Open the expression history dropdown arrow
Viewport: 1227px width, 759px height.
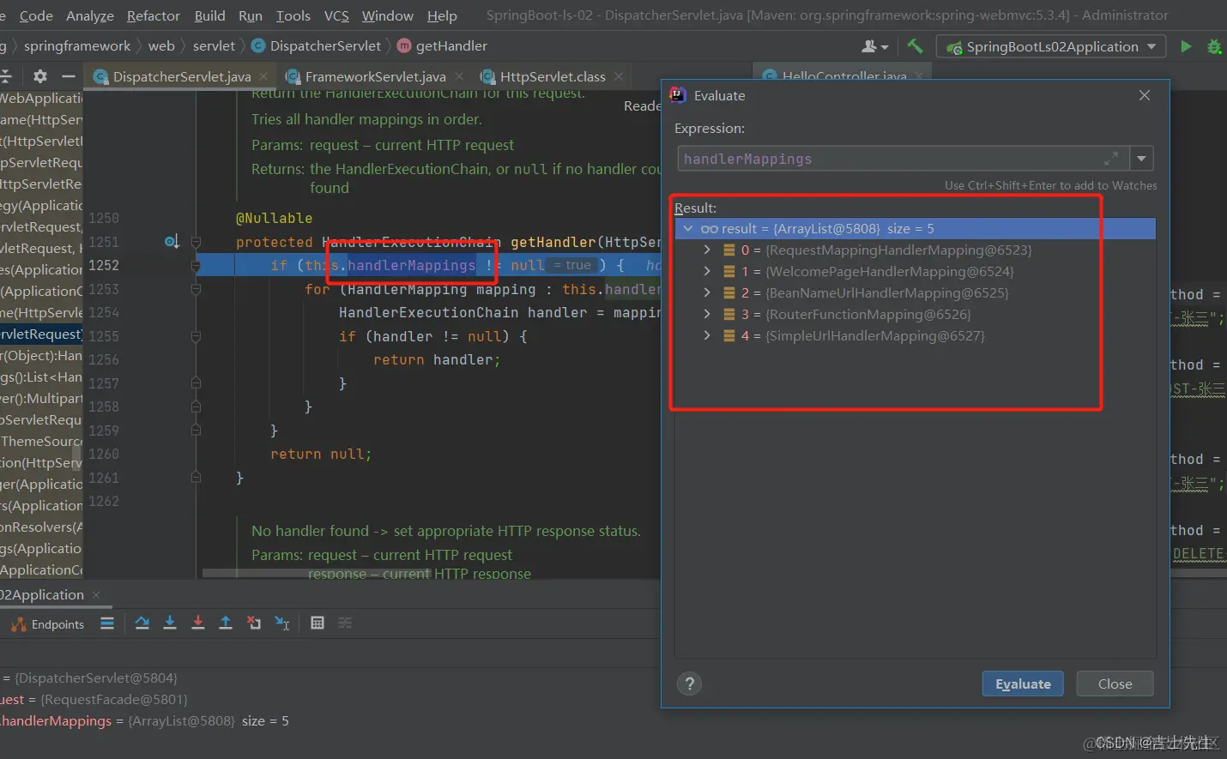[1141, 159]
